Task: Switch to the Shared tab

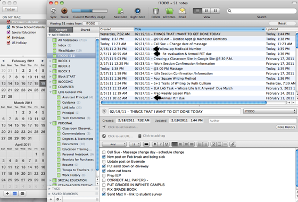Action: [85, 30]
